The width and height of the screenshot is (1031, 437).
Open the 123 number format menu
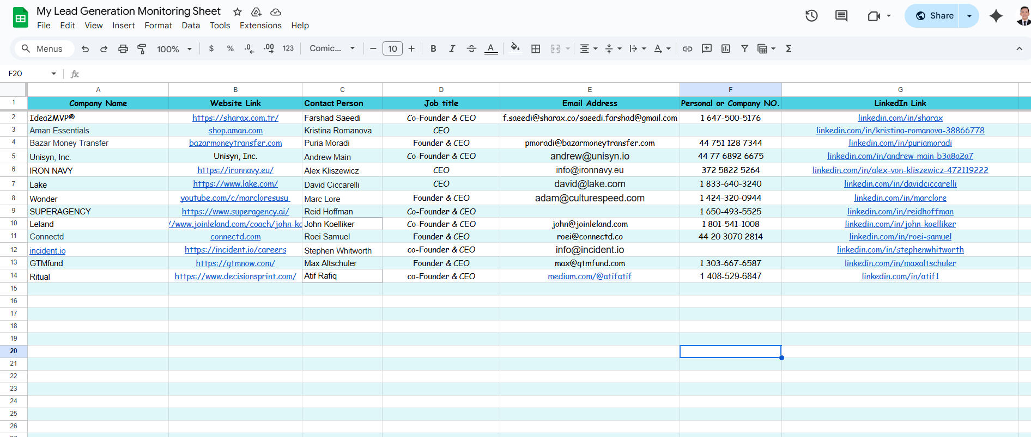288,49
